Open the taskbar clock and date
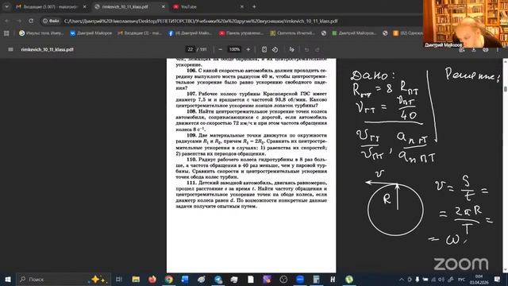 click(x=479, y=279)
